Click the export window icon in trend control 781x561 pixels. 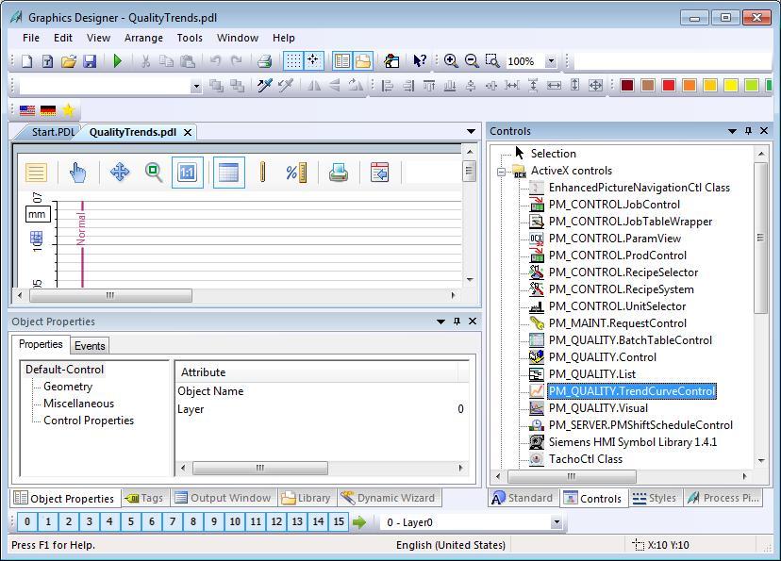click(379, 173)
